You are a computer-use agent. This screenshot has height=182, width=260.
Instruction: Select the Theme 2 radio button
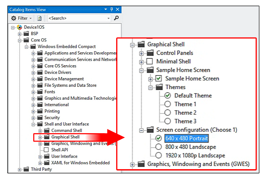pos(168,113)
